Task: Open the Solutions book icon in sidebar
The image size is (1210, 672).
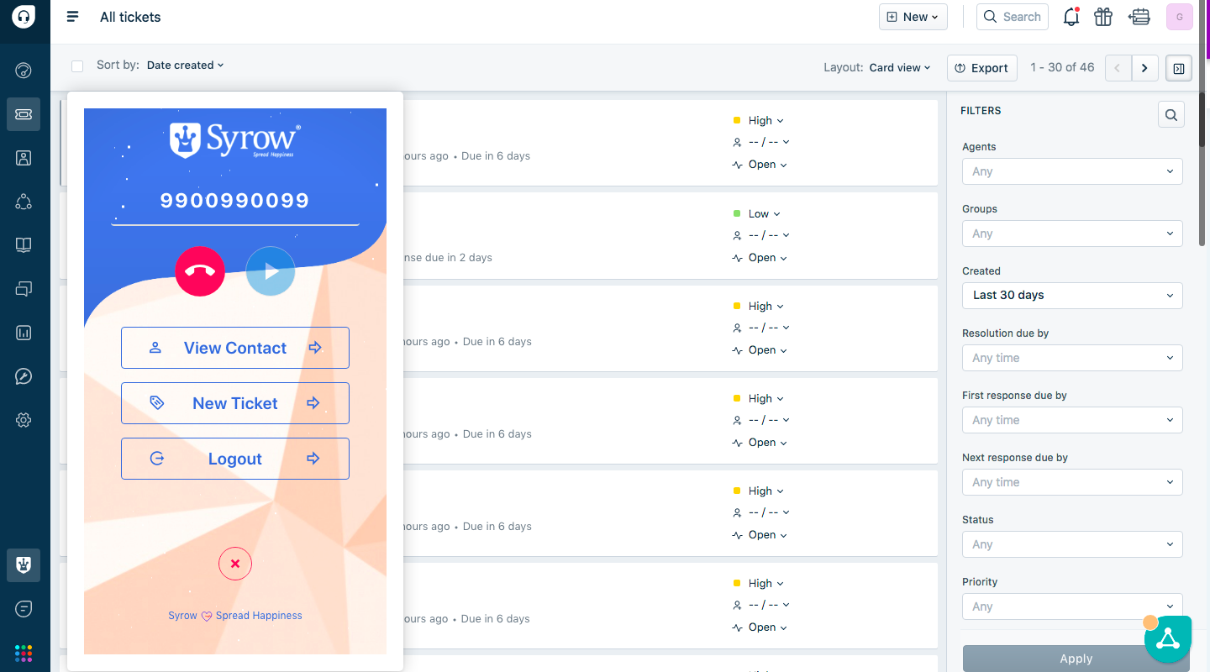Action: click(24, 245)
